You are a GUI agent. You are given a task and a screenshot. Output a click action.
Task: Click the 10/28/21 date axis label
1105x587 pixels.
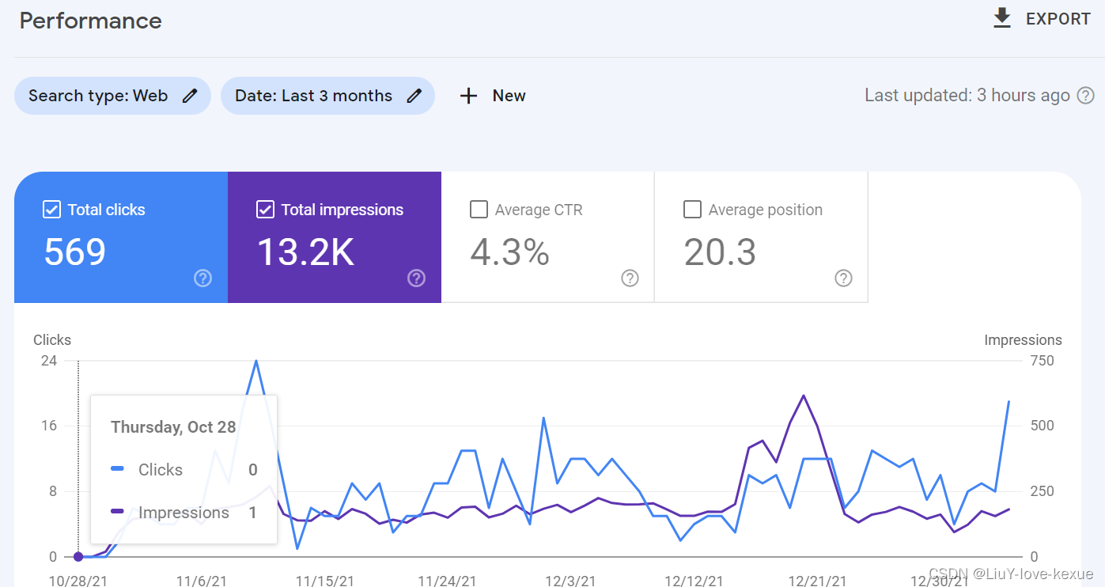tap(78, 581)
